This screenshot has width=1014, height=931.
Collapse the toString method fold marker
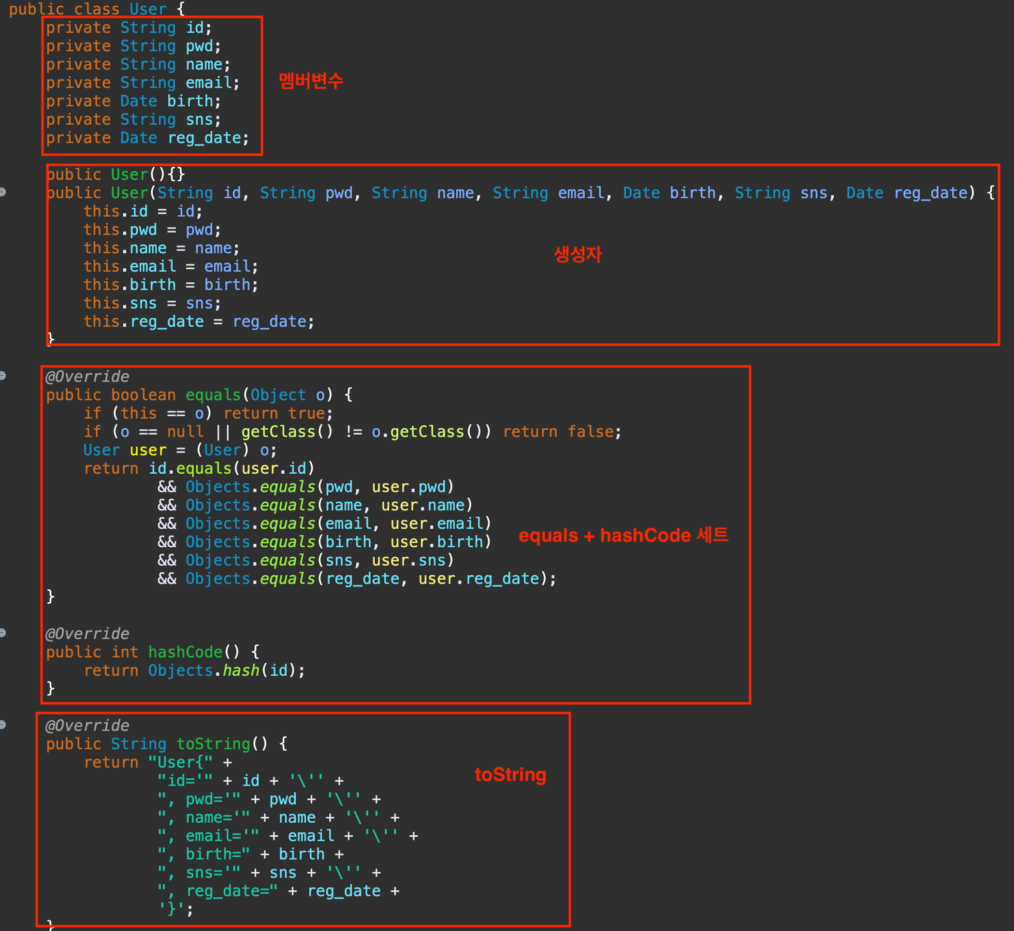[2, 725]
